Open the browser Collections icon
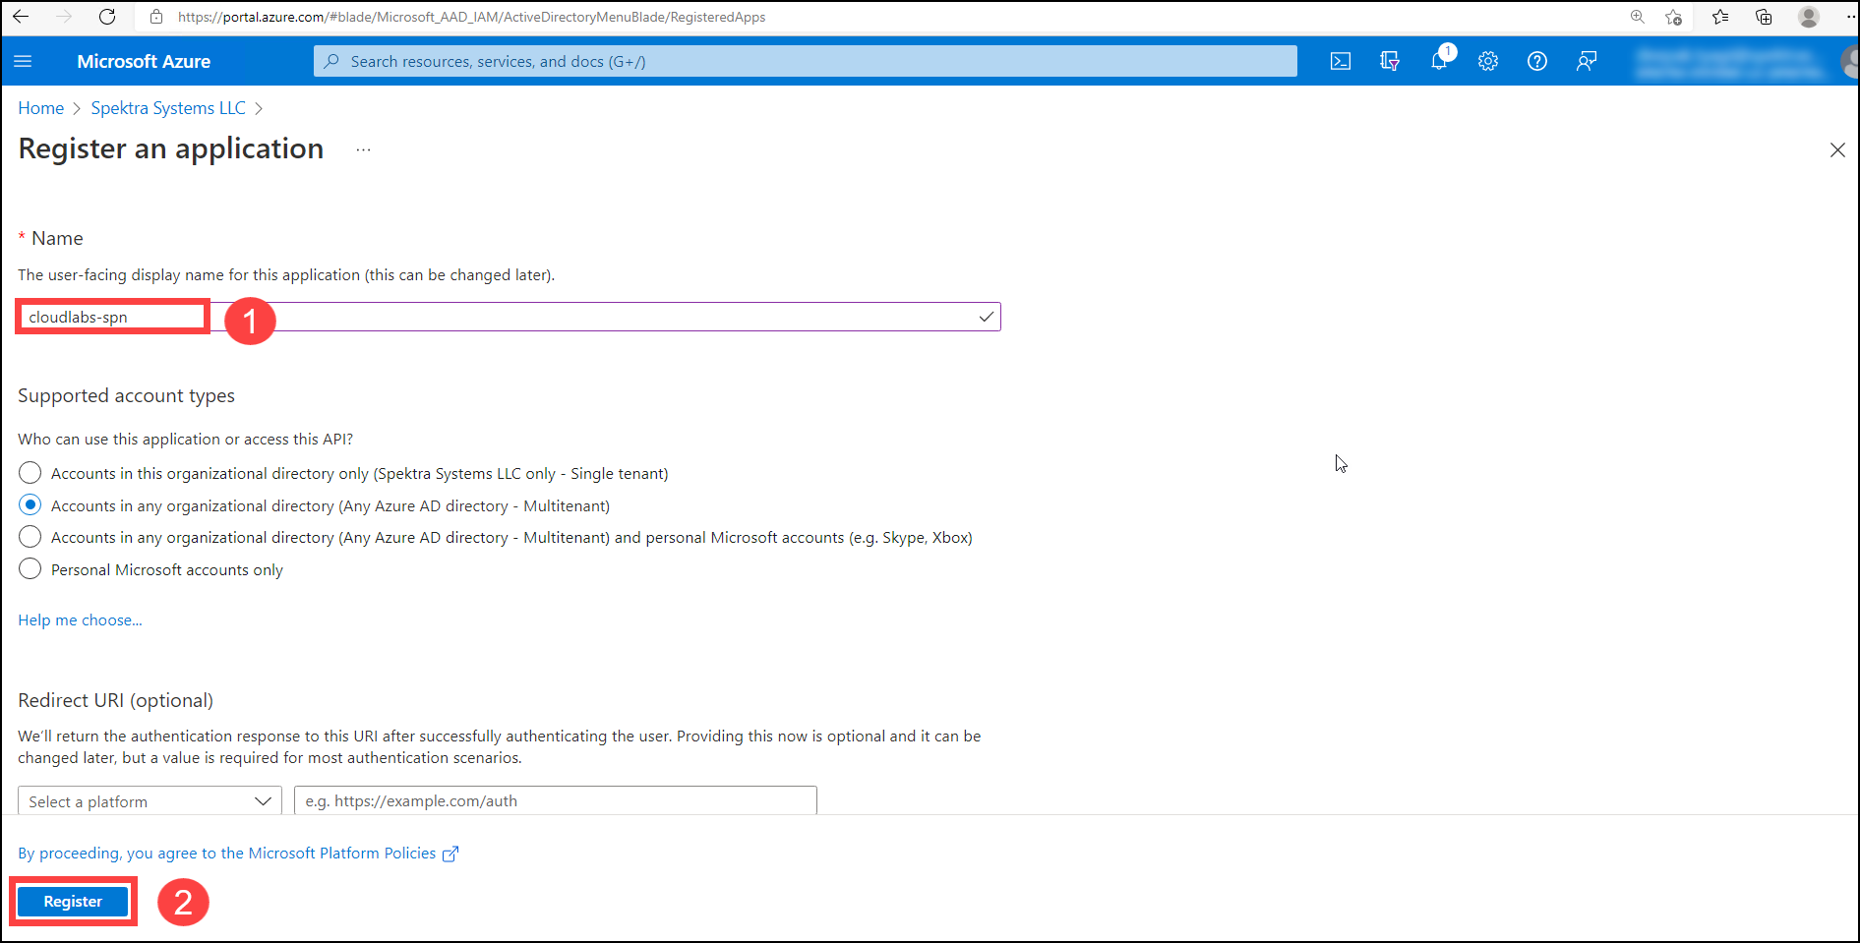Viewport: 1860px width, 943px height. pos(1764,17)
